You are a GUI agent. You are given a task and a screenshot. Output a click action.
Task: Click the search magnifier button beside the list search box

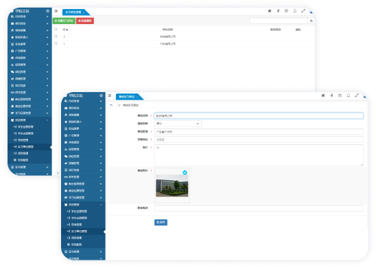tap(311, 21)
